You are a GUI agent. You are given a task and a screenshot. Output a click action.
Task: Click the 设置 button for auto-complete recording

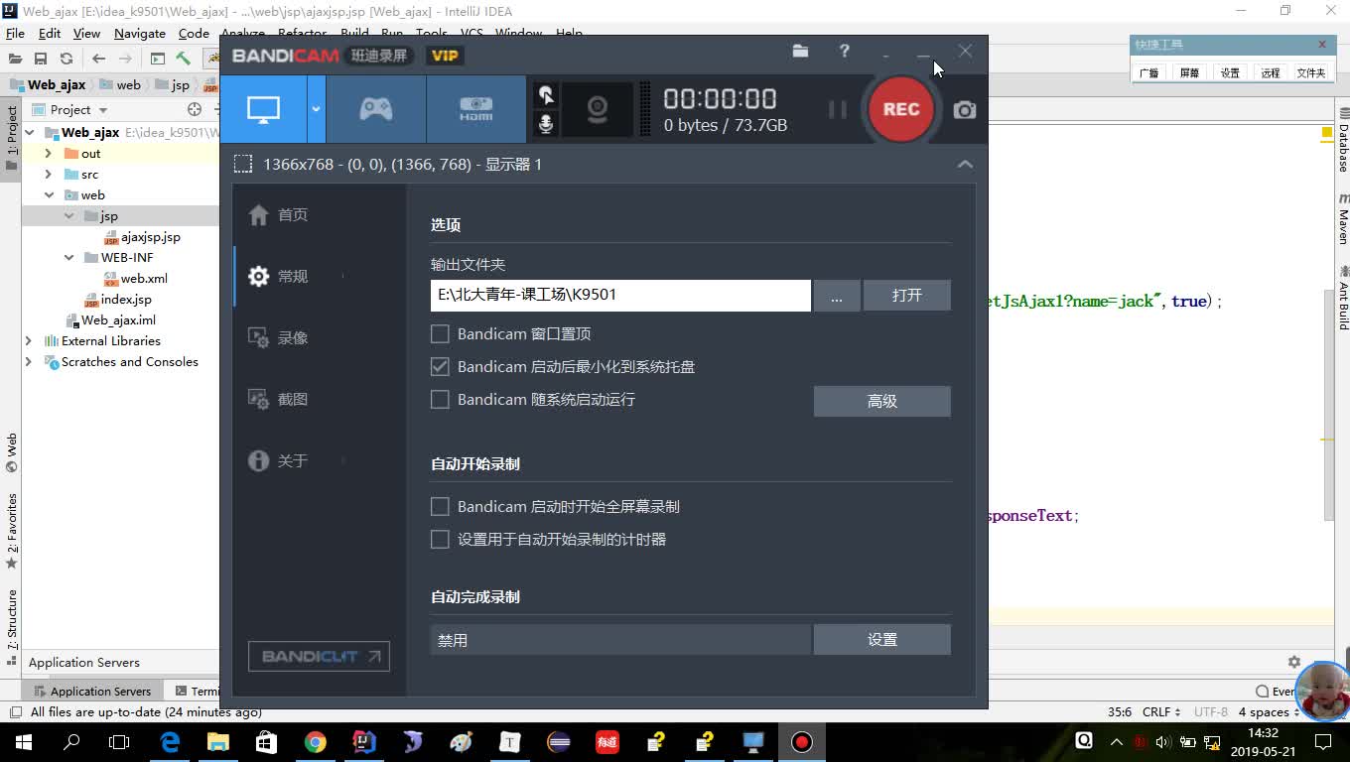pos(881,640)
